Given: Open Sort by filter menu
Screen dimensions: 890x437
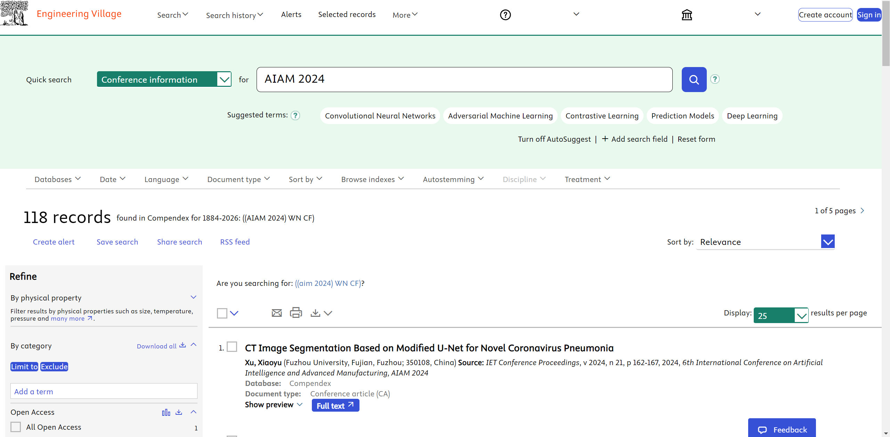Looking at the screenshot, I should click(x=306, y=179).
